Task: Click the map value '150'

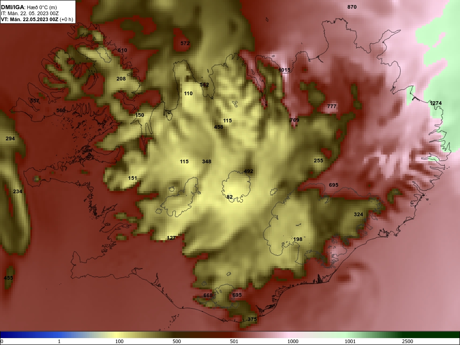Action: (x=139, y=115)
